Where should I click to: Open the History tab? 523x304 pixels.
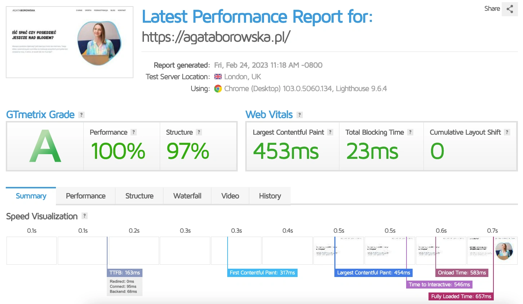270,196
